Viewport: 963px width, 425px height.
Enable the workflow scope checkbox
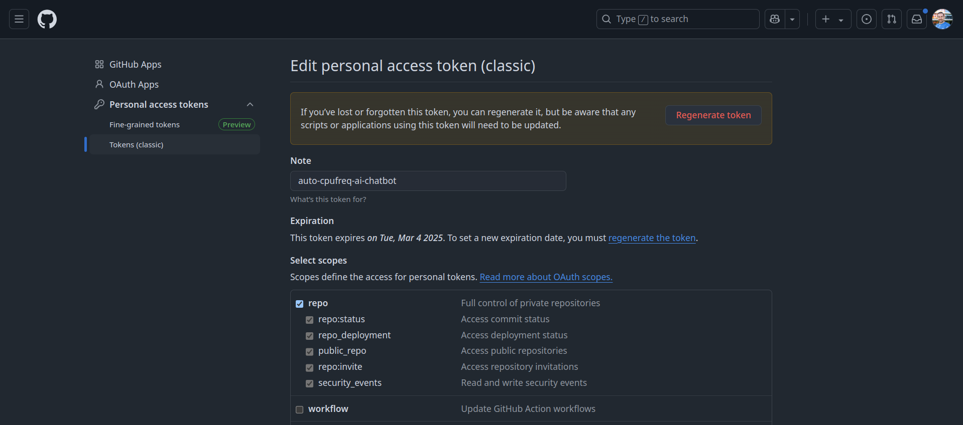pyautogui.click(x=300, y=409)
